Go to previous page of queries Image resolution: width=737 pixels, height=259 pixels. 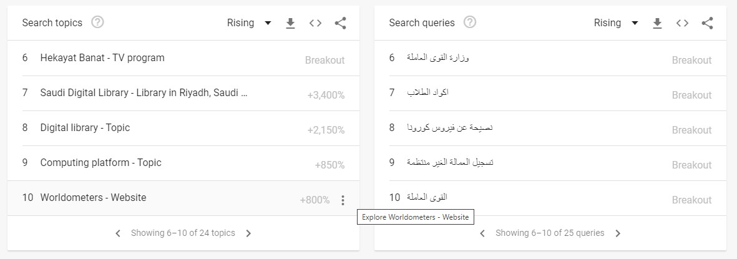(482, 233)
